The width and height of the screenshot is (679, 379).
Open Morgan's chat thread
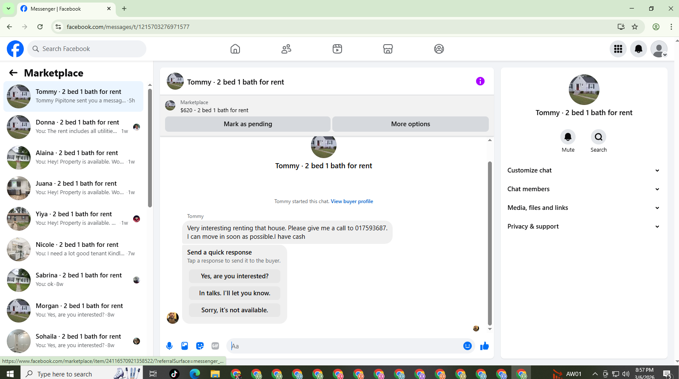(73, 311)
